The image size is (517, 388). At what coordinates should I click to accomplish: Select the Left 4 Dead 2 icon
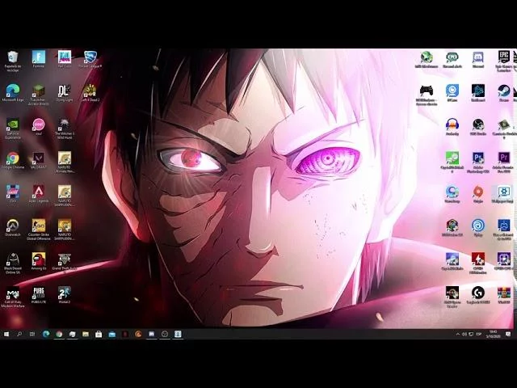(x=90, y=93)
